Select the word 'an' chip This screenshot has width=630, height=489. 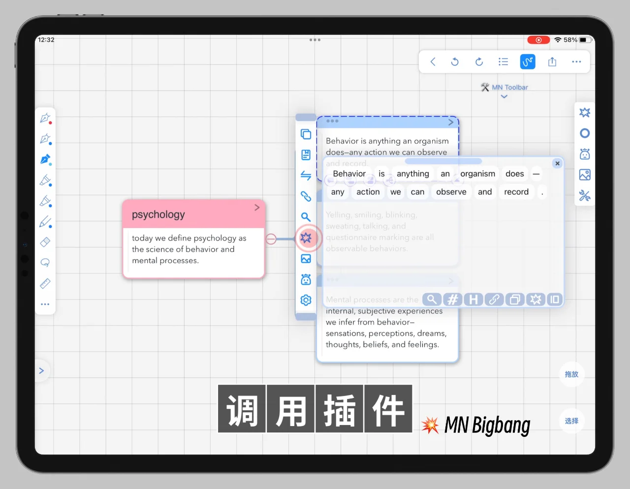(445, 174)
